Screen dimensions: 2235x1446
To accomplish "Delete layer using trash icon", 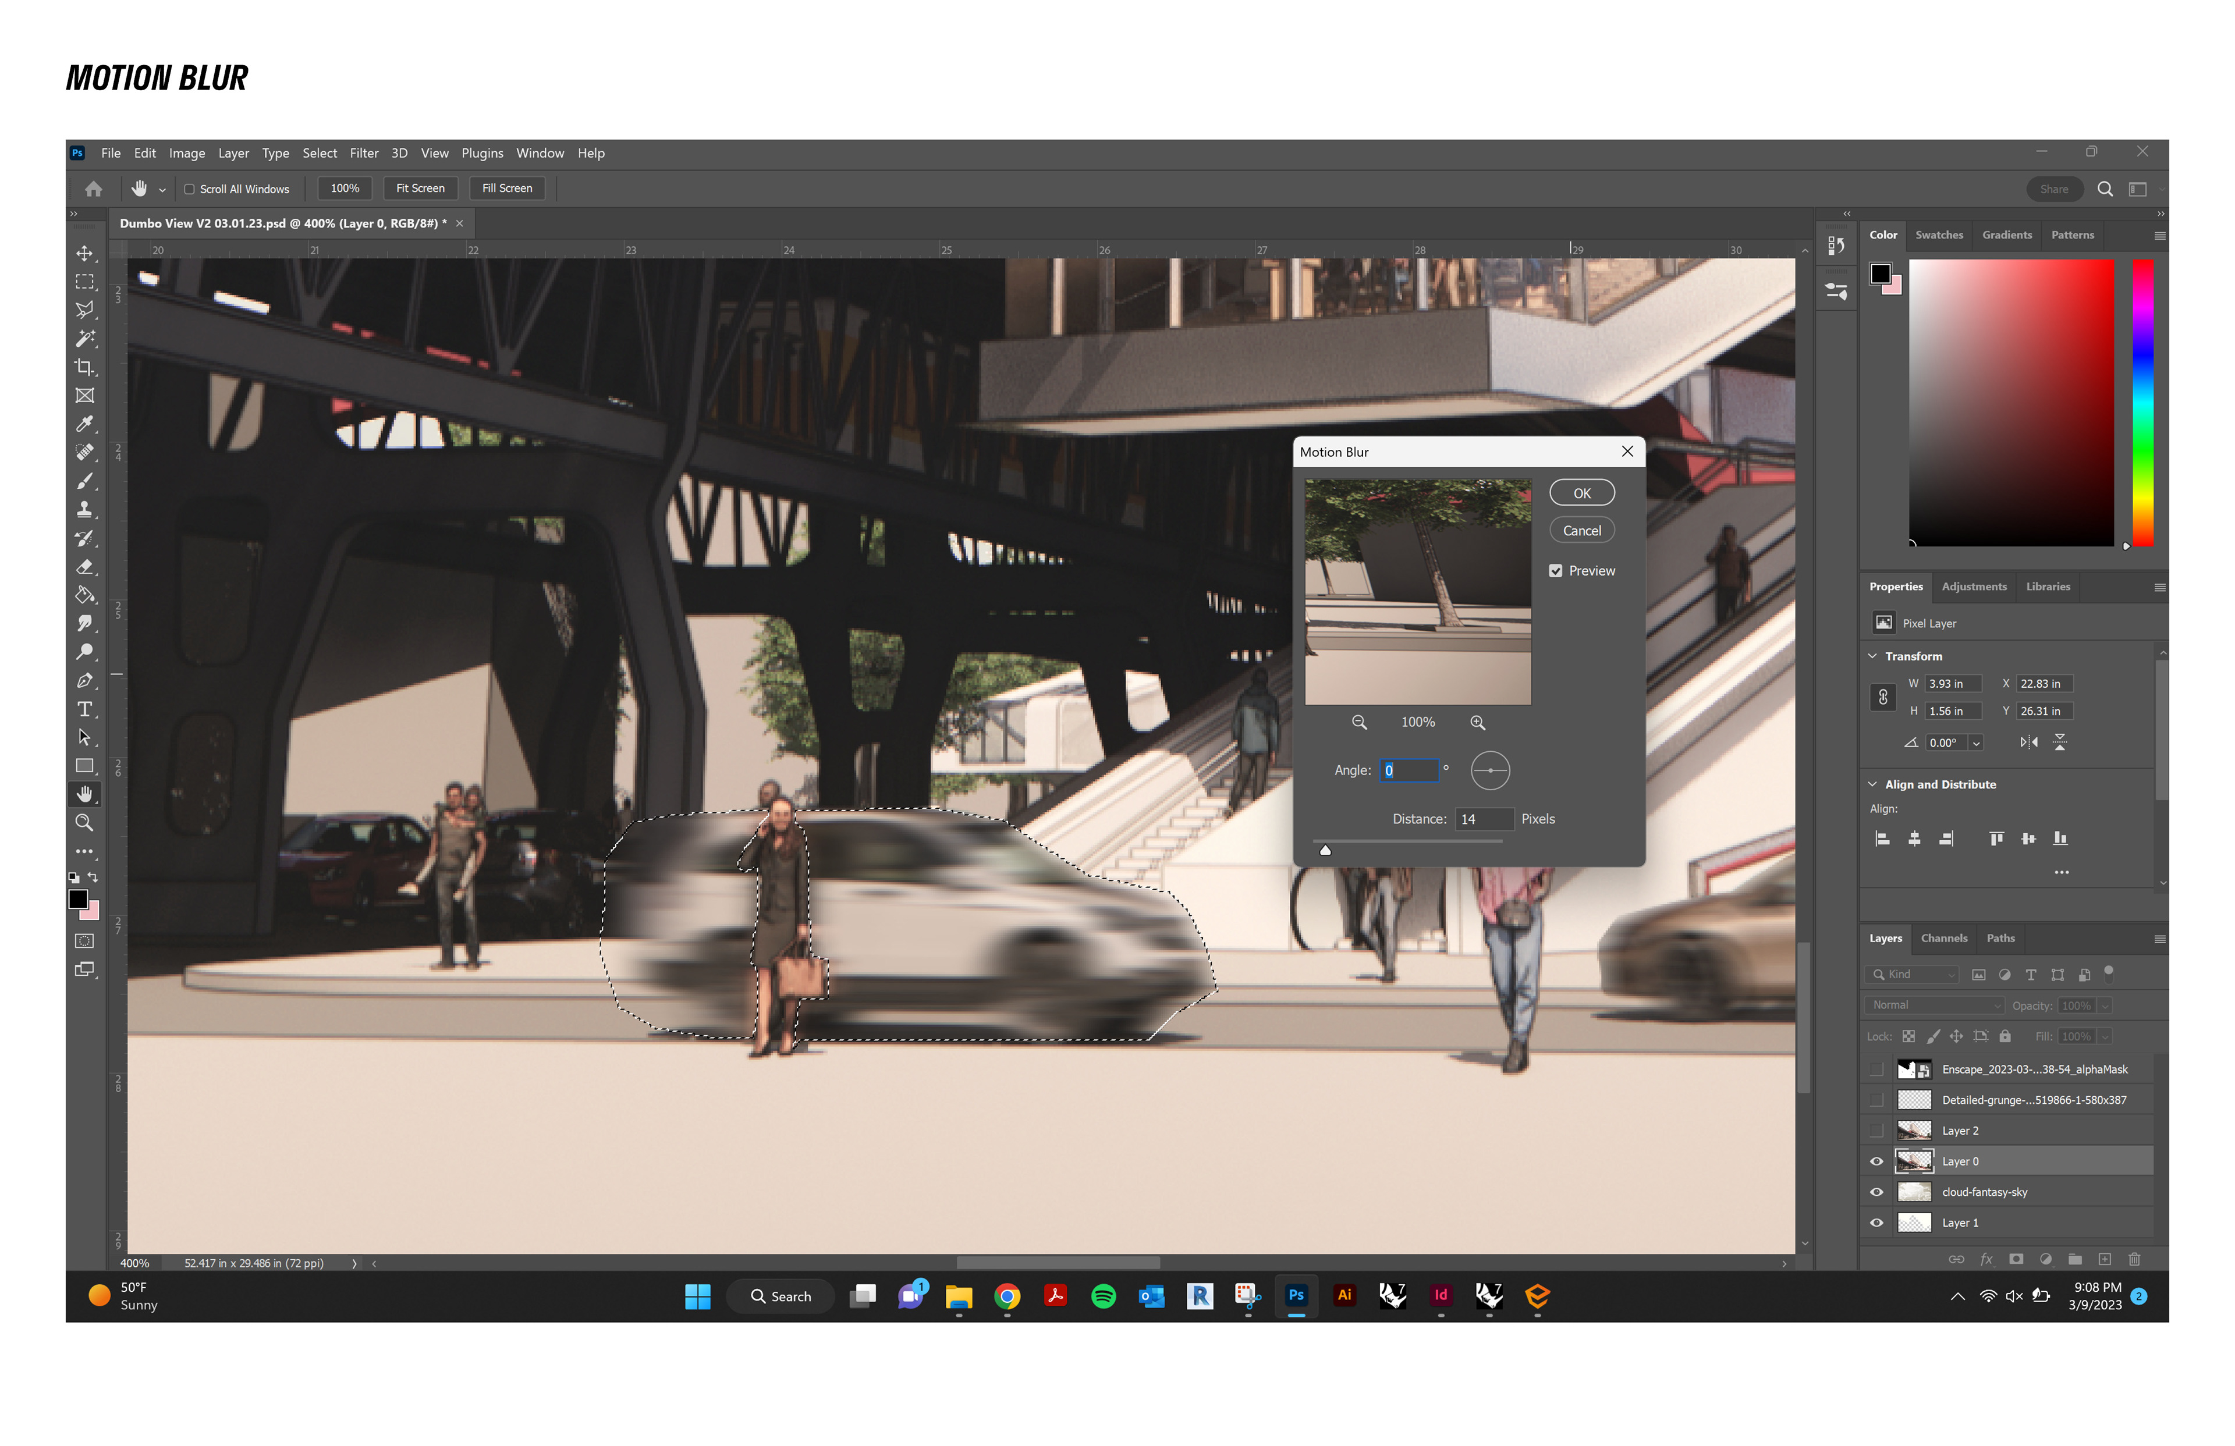I will point(2134,1259).
